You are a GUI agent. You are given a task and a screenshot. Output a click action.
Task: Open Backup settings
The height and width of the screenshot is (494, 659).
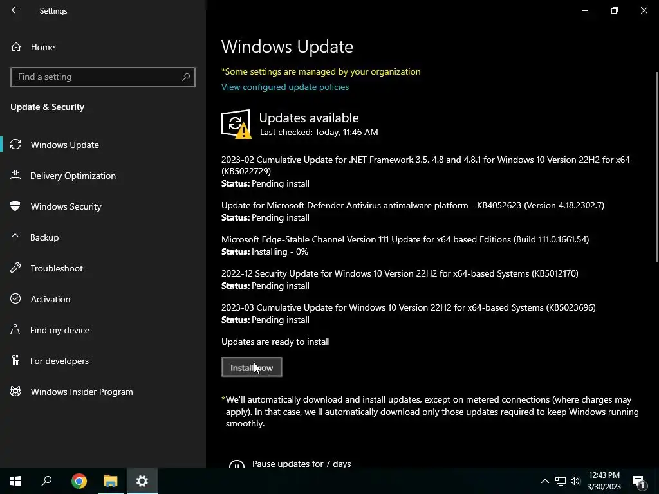pyautogui.click(x=44, y=237)
